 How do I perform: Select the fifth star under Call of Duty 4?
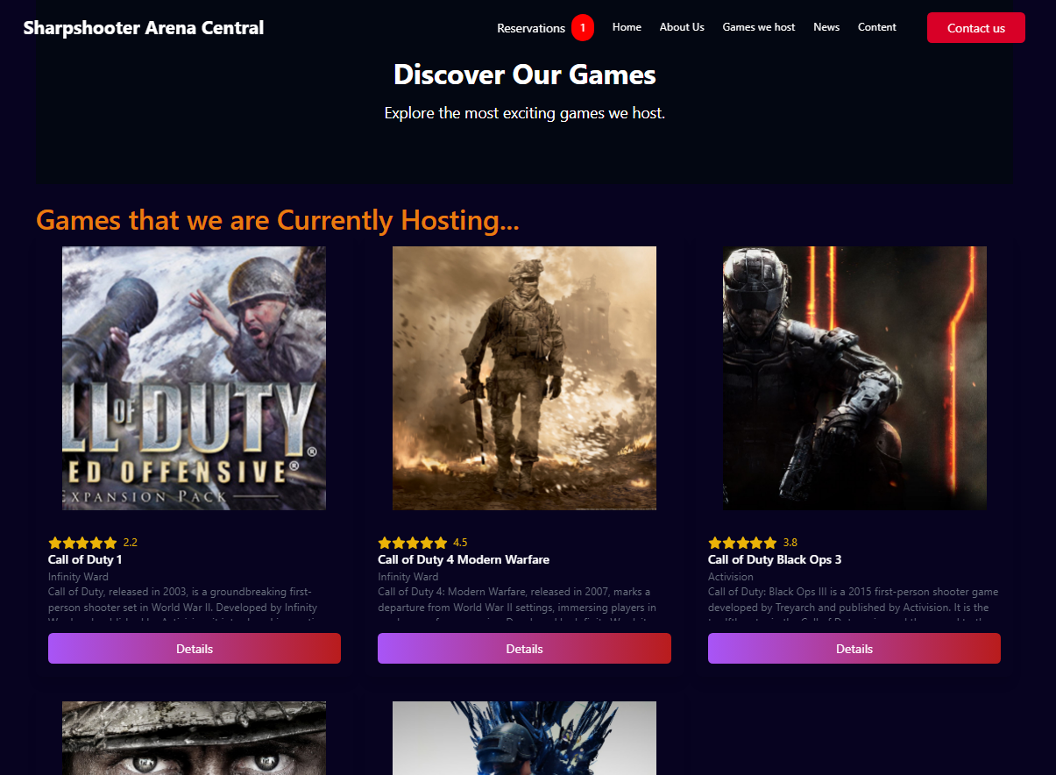[440, 542]
